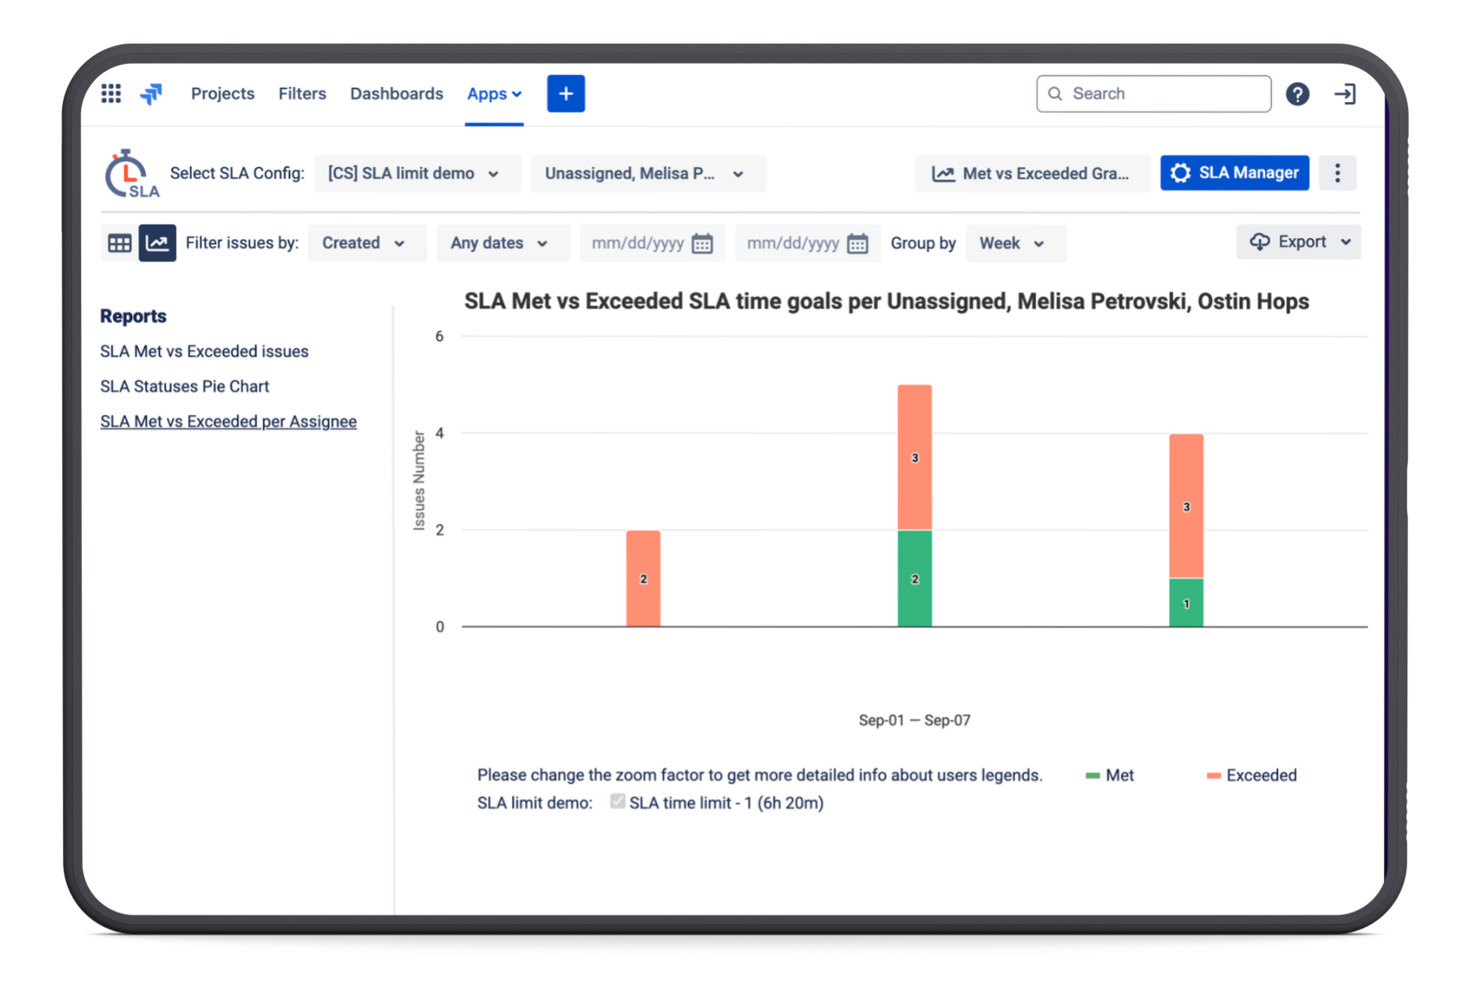Screen dimensions: 1468x1002
Task: Switch to chart graph view
Action: pyautogui.click(x=157, y=243)
